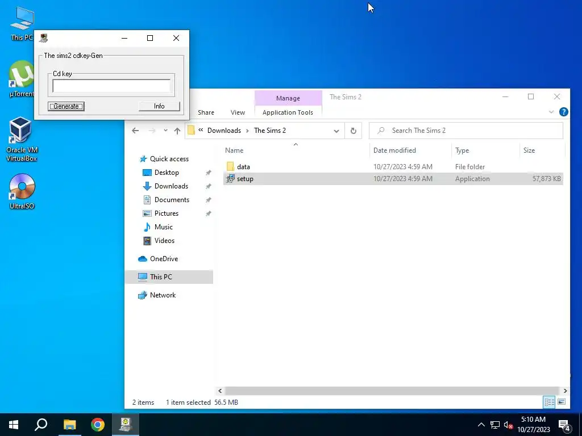Click the data folder date modified cell

click(x=403, y=167)
